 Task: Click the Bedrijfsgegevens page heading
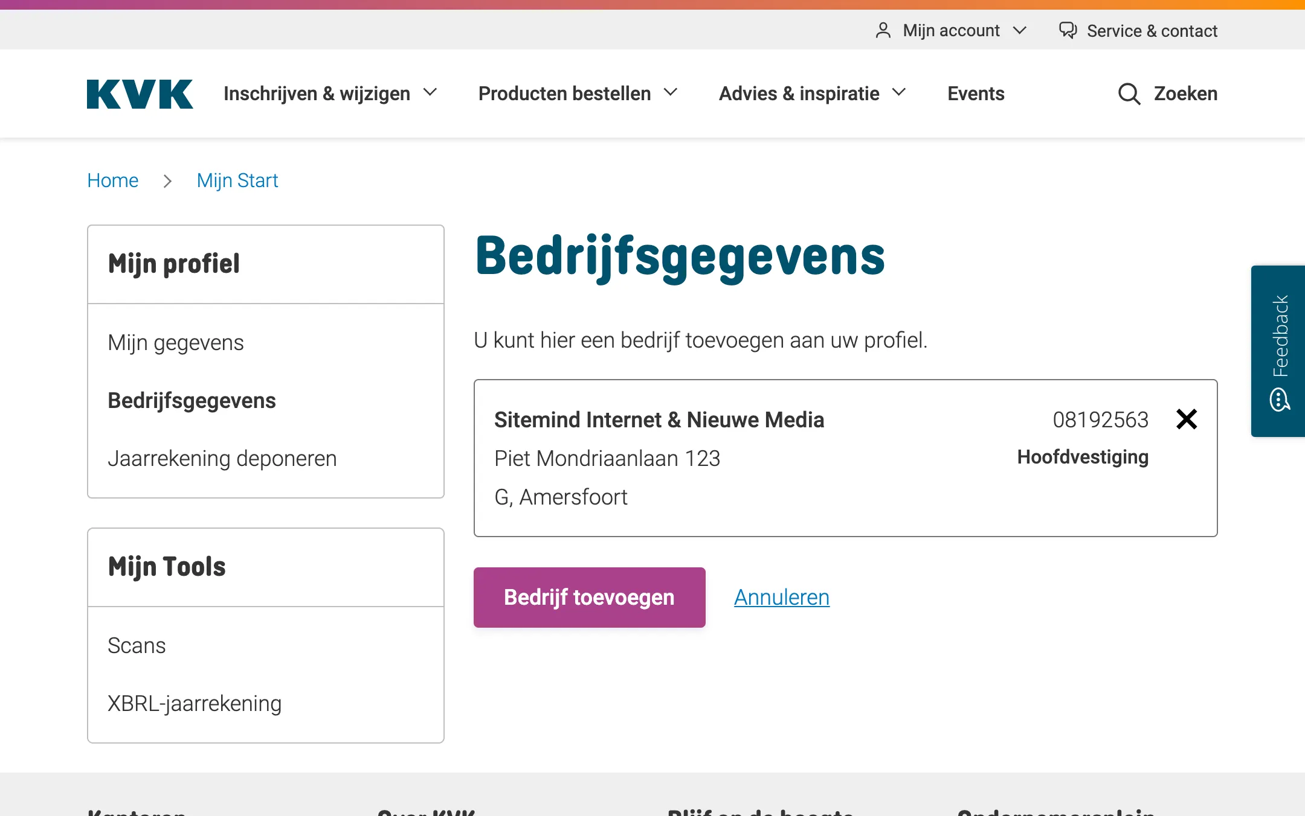pyautogui.click(x=680, y=257)
